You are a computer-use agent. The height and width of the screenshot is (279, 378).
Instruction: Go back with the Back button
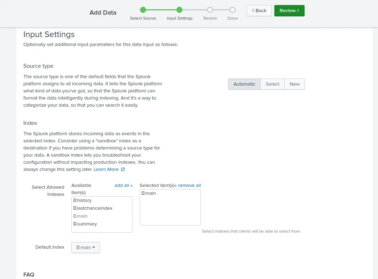259,11
